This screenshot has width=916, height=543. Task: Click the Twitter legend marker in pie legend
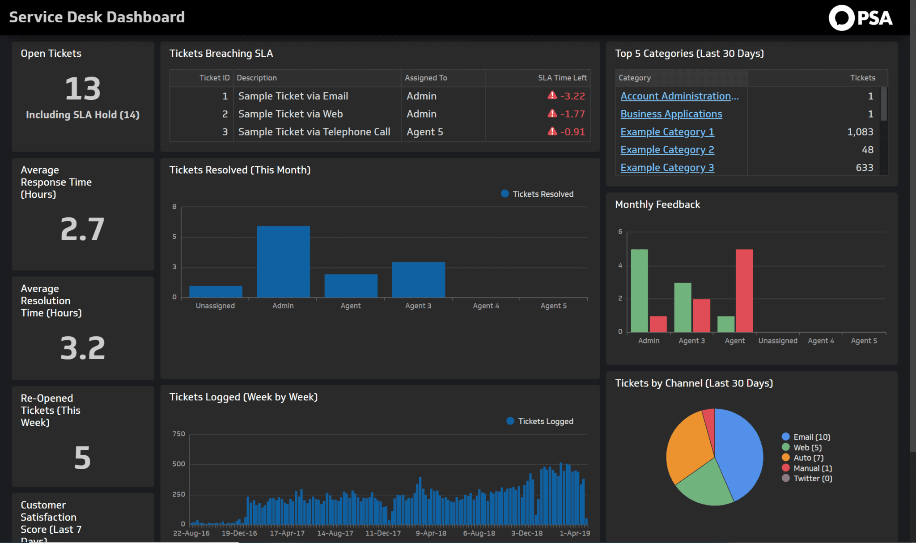tap(785, 478)
